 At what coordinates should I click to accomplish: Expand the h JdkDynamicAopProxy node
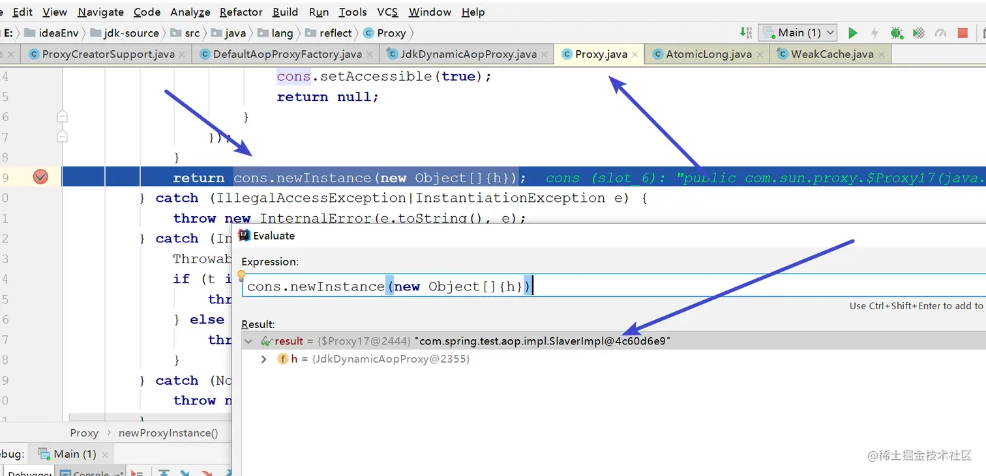pos(264,359)
